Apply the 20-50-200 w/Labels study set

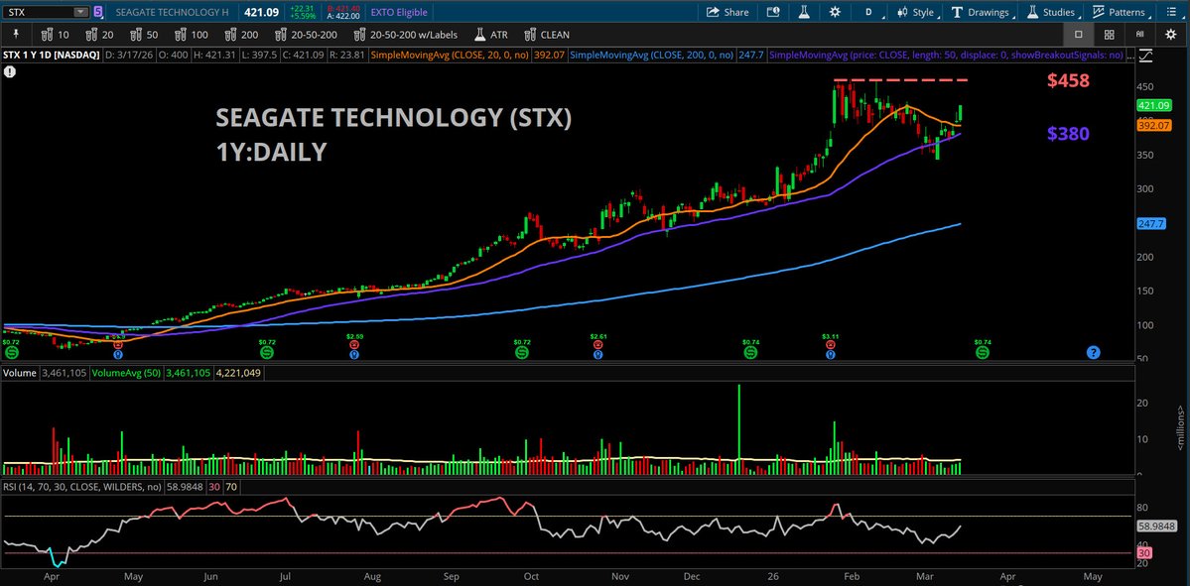(x=406, y=34)
